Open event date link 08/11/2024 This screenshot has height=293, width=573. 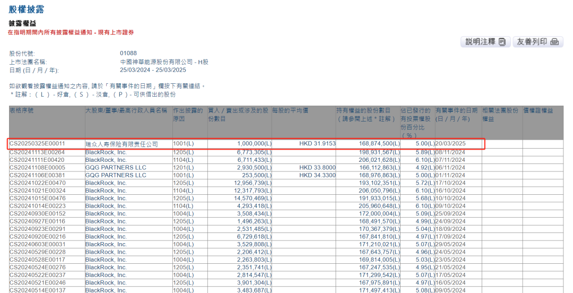point(450,152)
